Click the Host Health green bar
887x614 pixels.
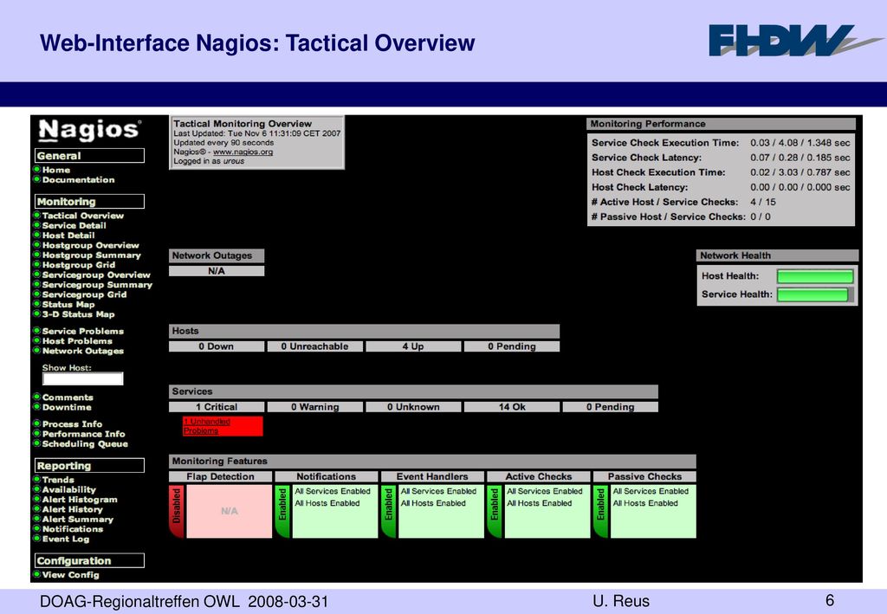[815, 276]
